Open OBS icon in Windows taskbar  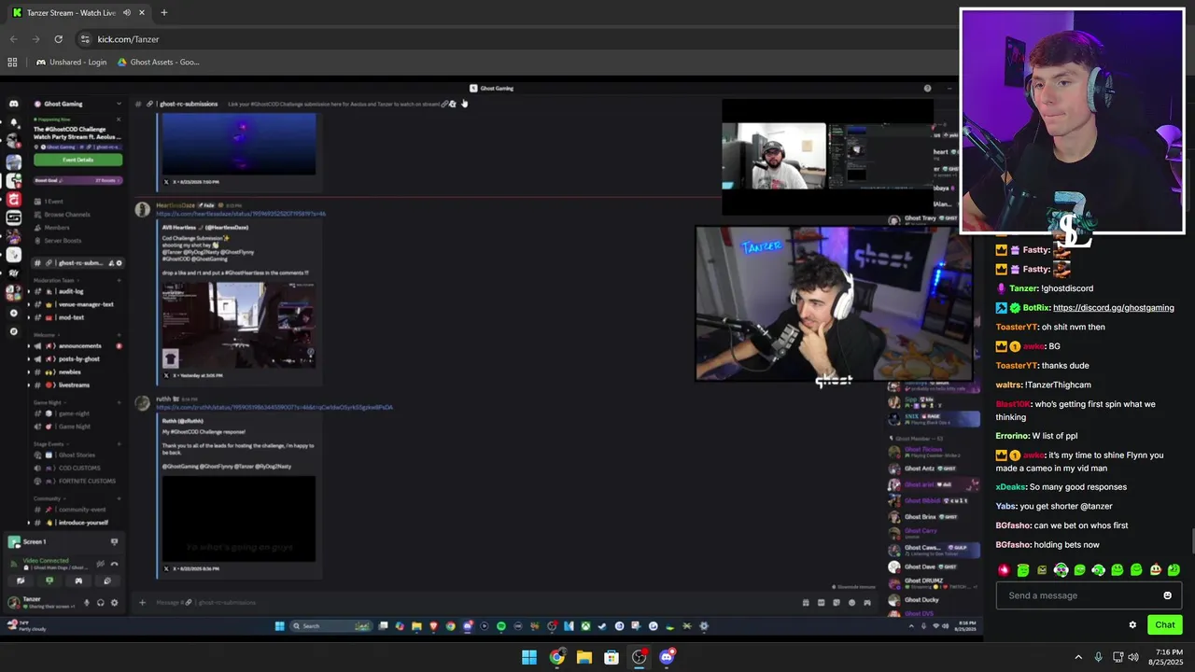(x=639, y=657)
